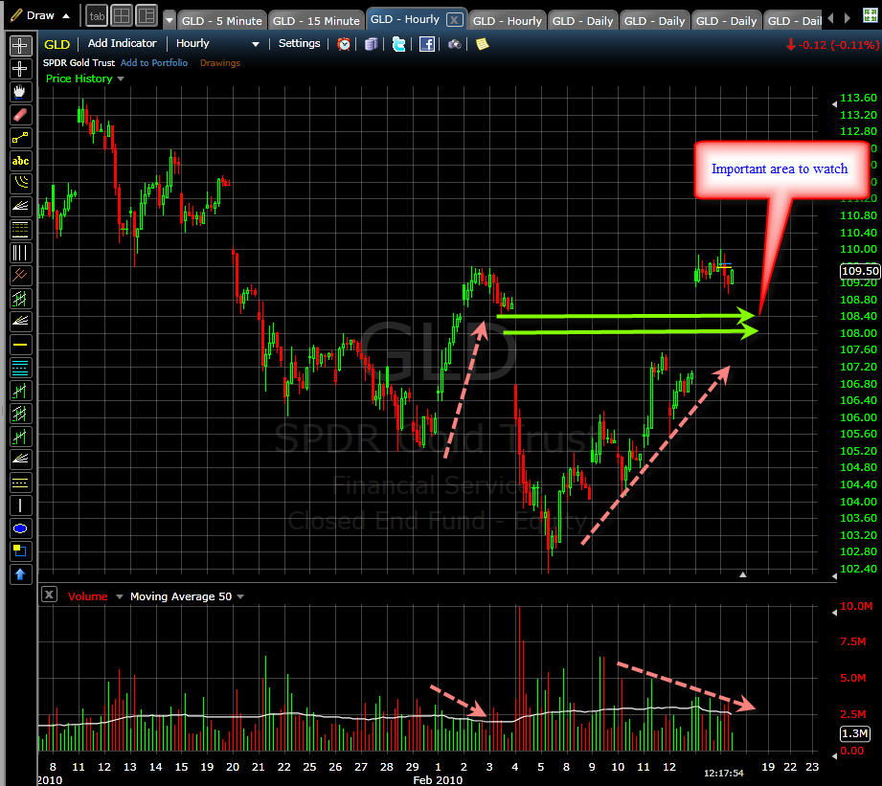
Task: Select the yellow dotted grid lines tool
Action: pyautogui.click(x=20, y=230)
